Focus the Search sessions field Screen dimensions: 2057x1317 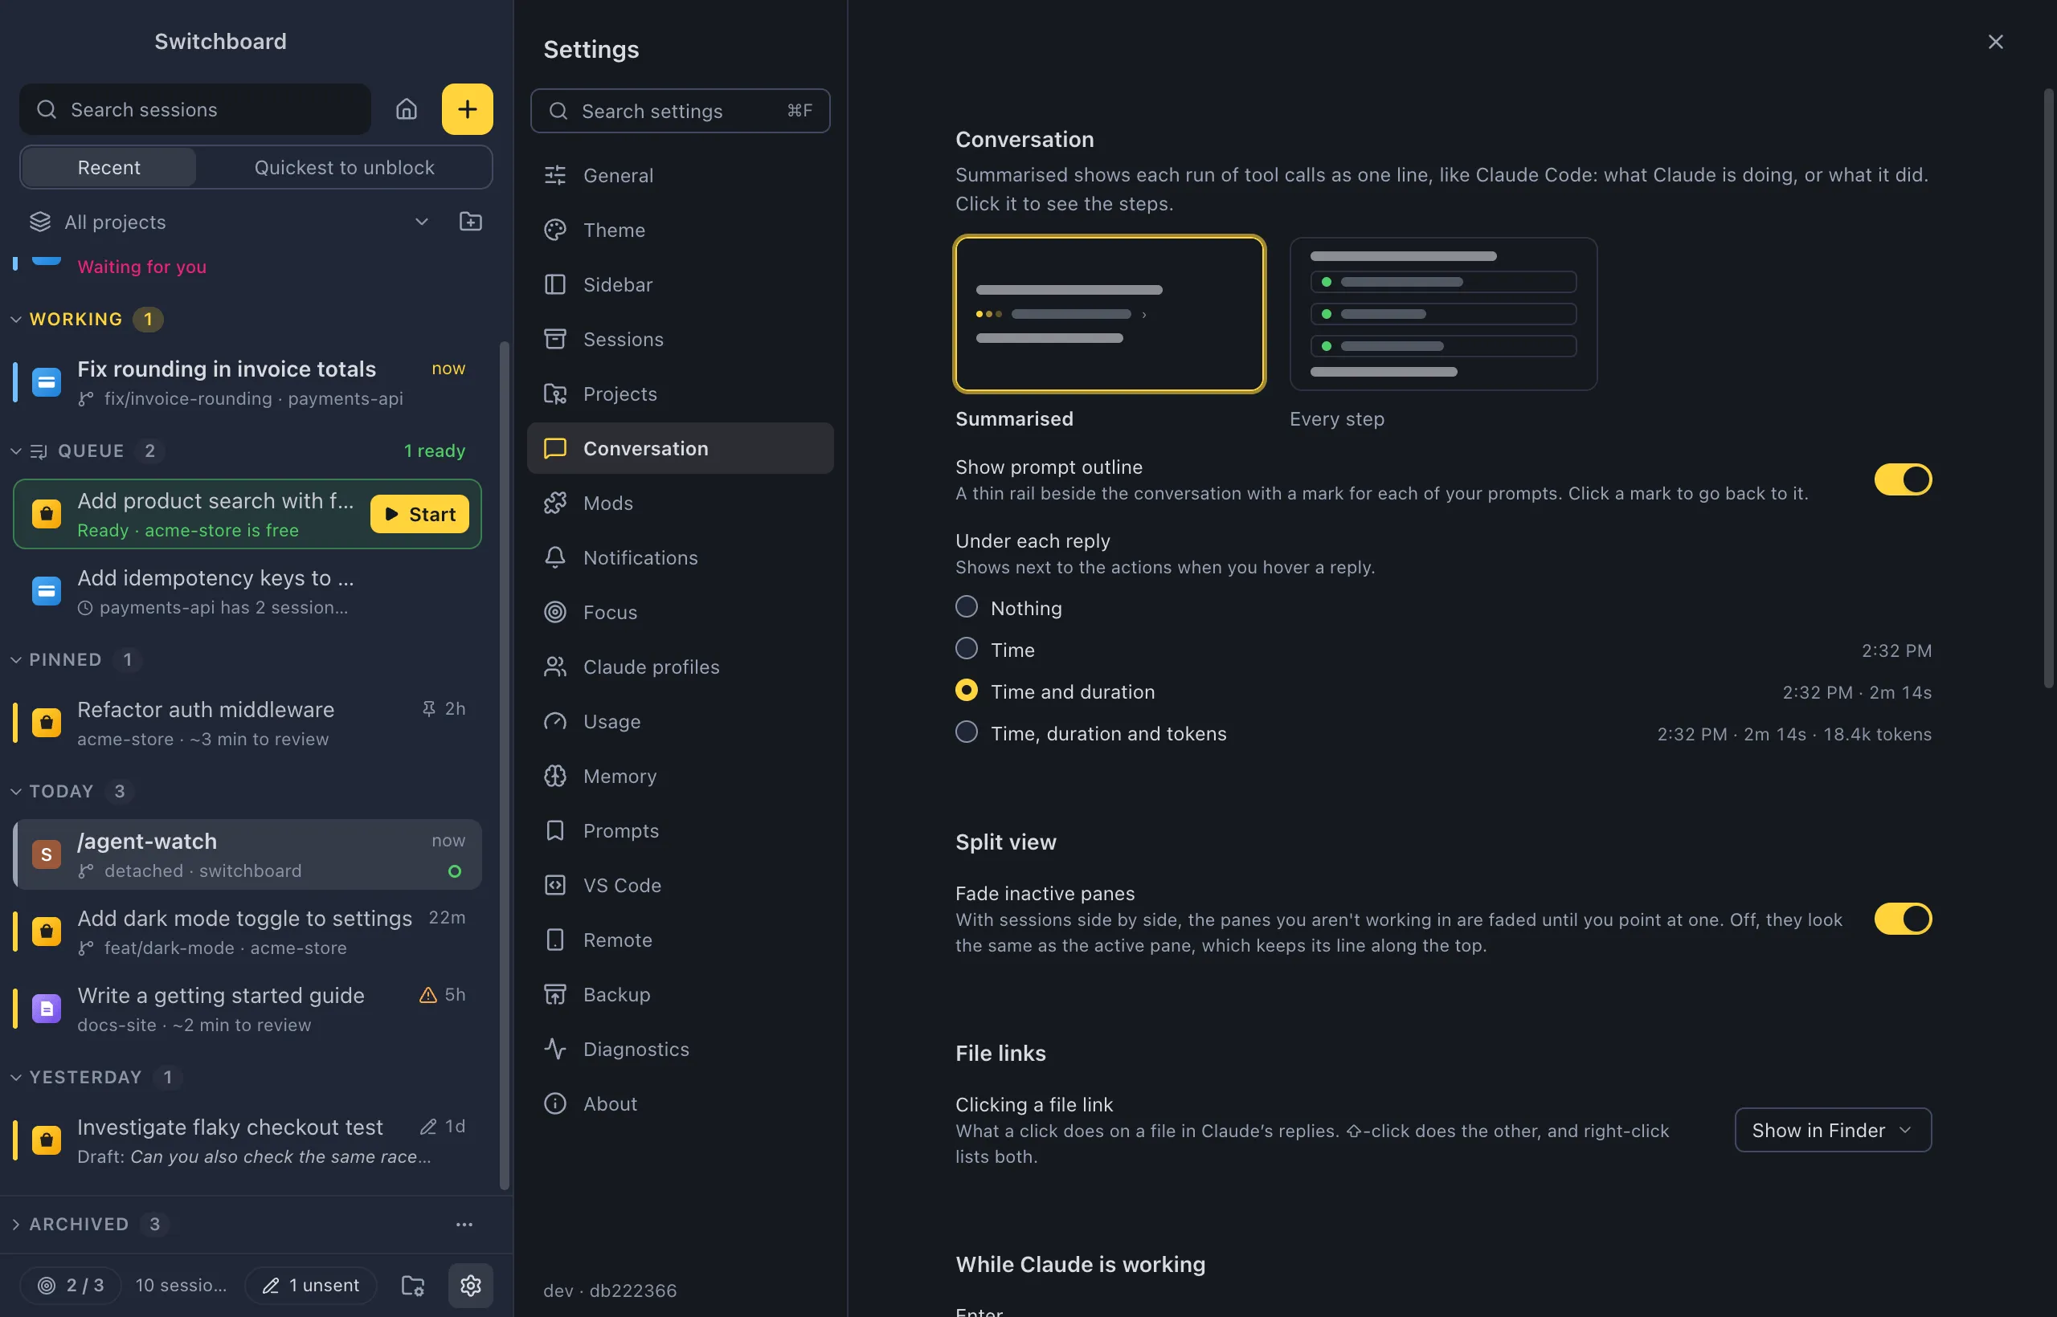coord(195,109)
